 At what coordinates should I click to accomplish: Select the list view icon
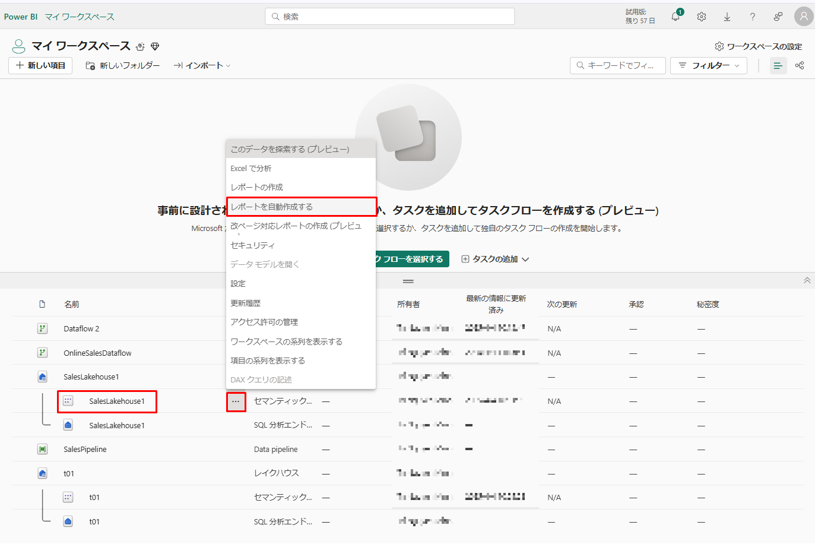[x=778, y=65]
